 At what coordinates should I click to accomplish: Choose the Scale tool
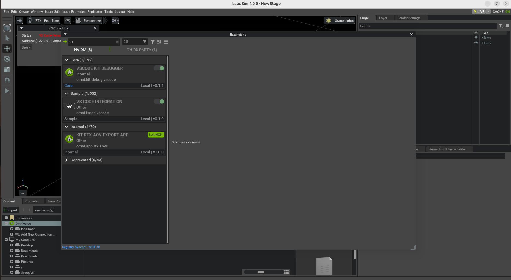(7, 69)
